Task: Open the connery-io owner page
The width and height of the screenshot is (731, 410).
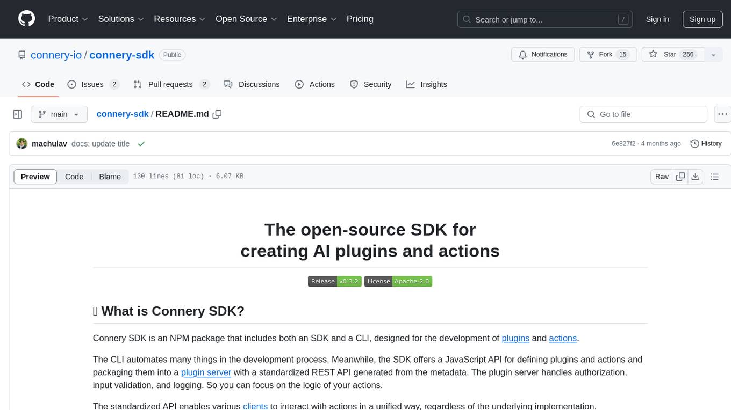Action: (x=56, y=55)
